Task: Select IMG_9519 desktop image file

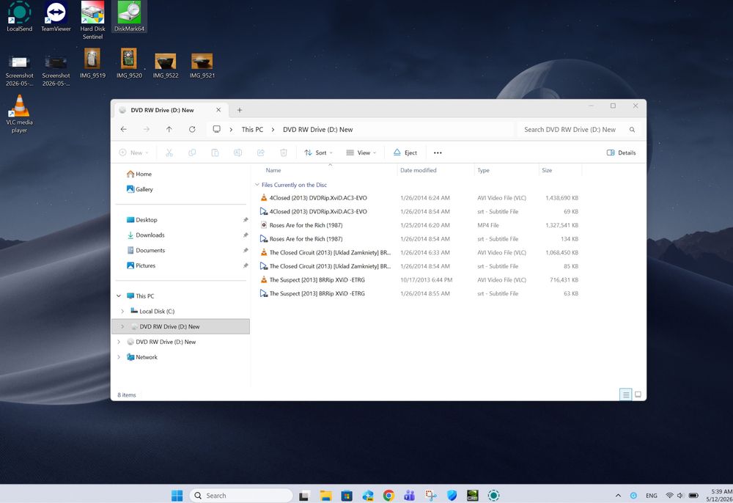Action: click(92, 63)
